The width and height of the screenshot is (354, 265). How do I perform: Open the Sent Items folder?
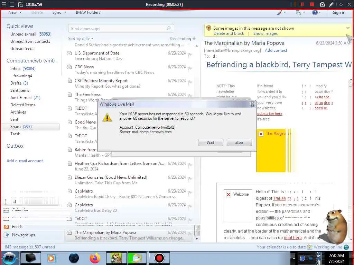coord(20,90)
